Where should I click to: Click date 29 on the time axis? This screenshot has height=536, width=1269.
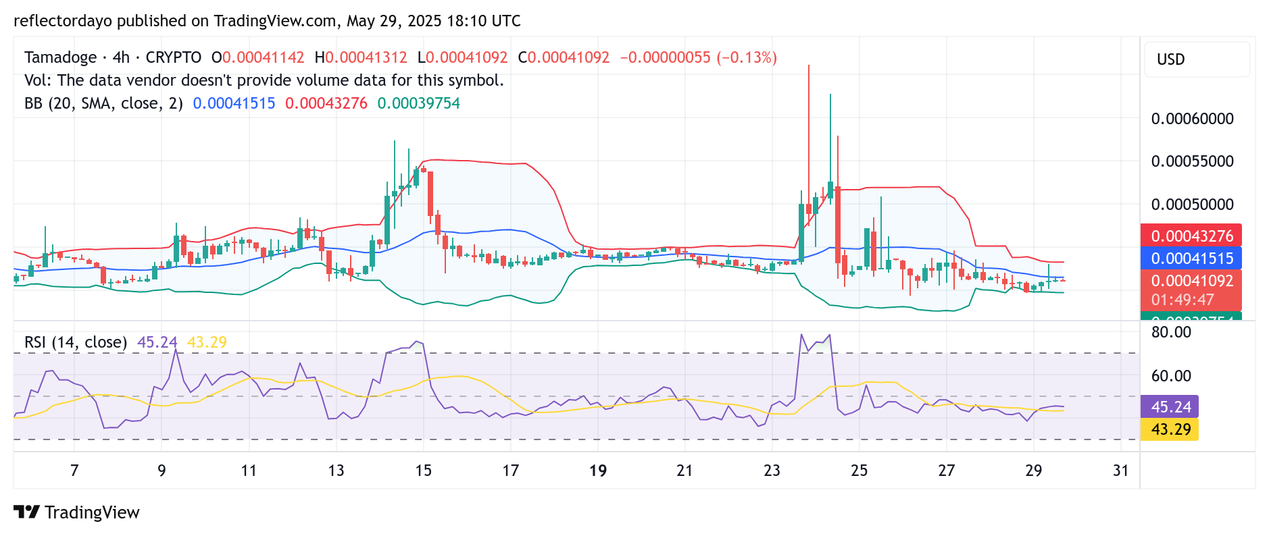pos(1033,471)
